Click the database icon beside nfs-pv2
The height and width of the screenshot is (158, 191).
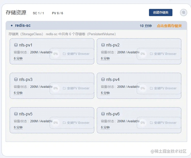click(x=103, y=45)
